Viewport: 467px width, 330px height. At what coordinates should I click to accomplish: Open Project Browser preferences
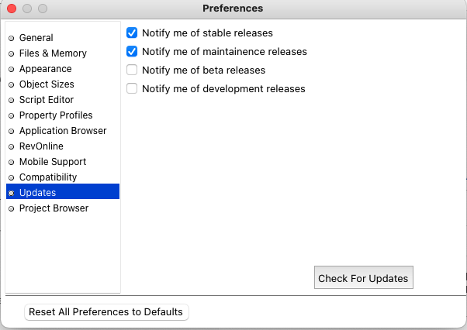coord(54,208)
